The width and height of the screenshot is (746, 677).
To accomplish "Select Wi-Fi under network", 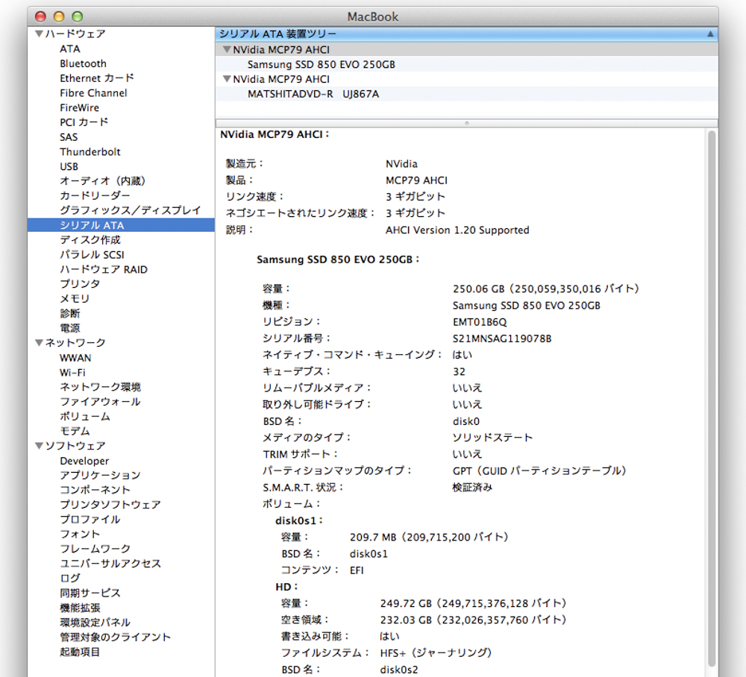I will tap(73, 372).
